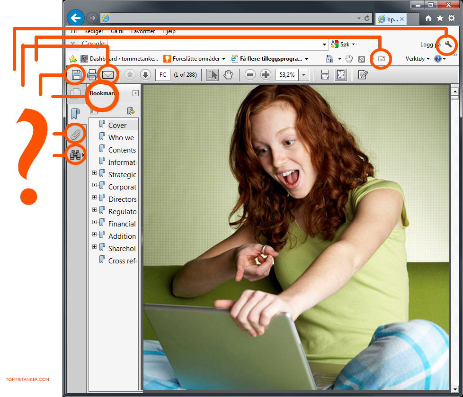
Task: Zoom in with the plus button
Action: coord(266,74)
